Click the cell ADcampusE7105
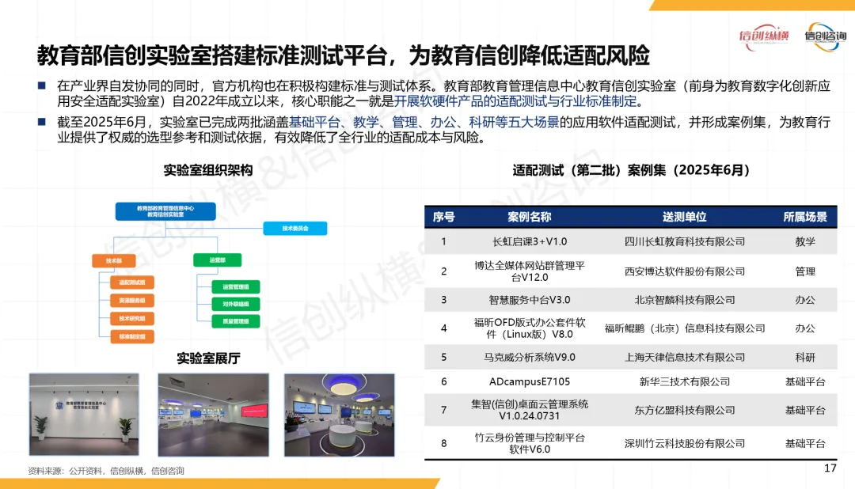The image size is (855, 489). click(x=530, y=381)
